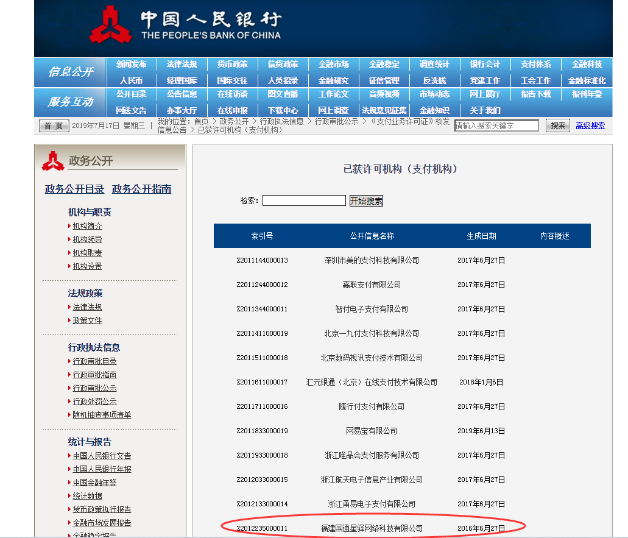This screenshot has height=538, width=628.
Task: Select 浙江唯品会支付服务有限公司 entry
Action: click(372, 456)
